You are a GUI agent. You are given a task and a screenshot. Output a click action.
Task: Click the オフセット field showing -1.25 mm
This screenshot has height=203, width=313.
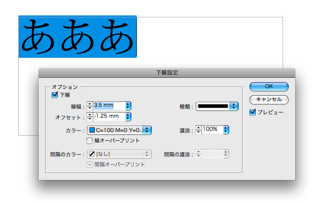110,116
